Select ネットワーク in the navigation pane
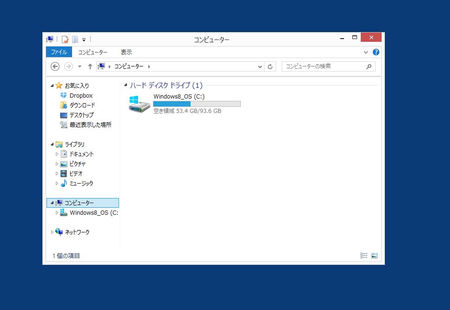 click(77, 232)
